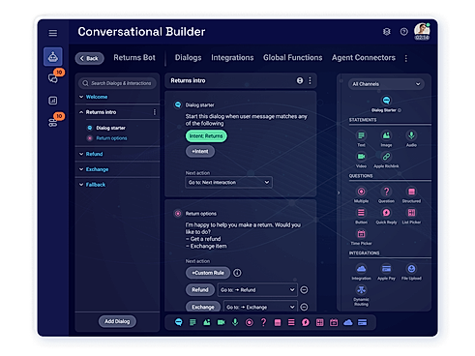
Task: Remove the Exchange rule with minus icon
Action: click(x=304, y=307)
